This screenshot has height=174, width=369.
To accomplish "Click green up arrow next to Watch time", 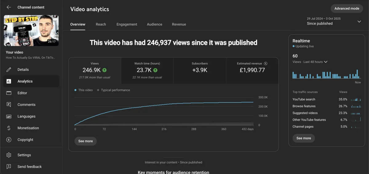I will [x=156, y=70].
